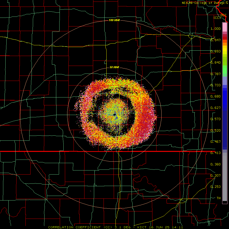Click the KICT station identifier in the caption

142,227
